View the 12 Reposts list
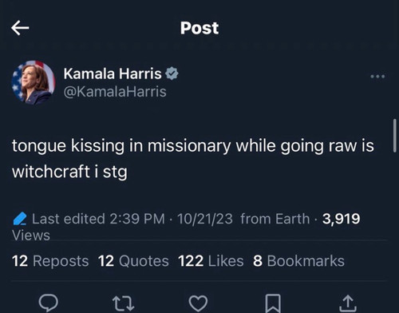Viewport: 399px width, 313px height. pyautogui.click(x=50, y=261)
